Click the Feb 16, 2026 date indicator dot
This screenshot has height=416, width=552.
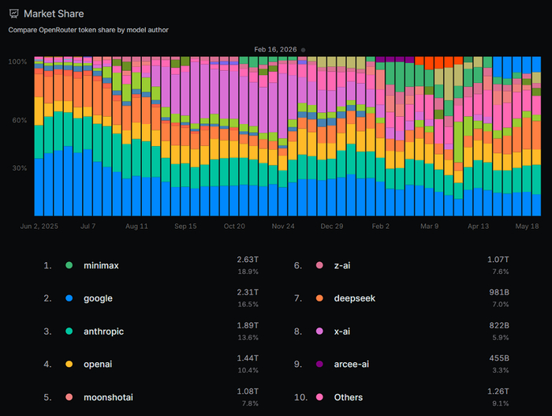(x=303, y=50)
